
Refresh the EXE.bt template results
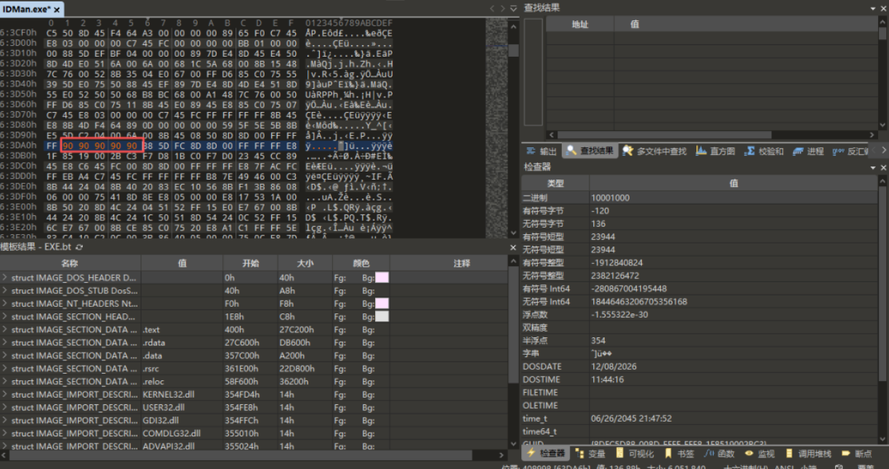(79, 248)
